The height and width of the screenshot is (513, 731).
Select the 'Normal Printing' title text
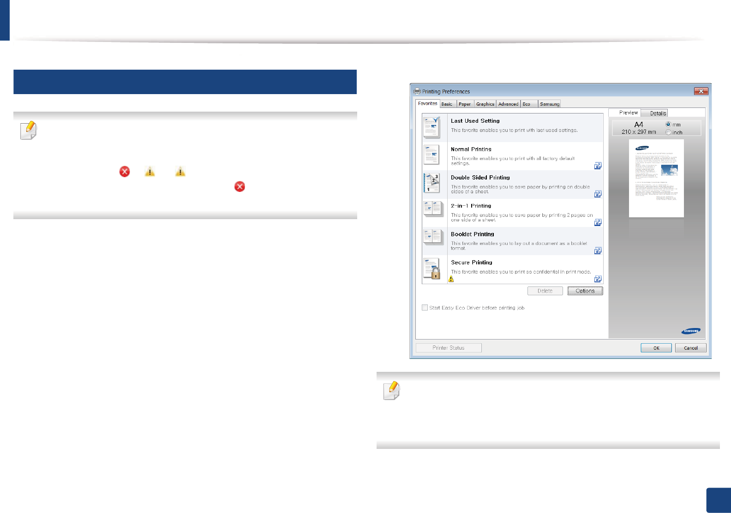tap(471, 149)
